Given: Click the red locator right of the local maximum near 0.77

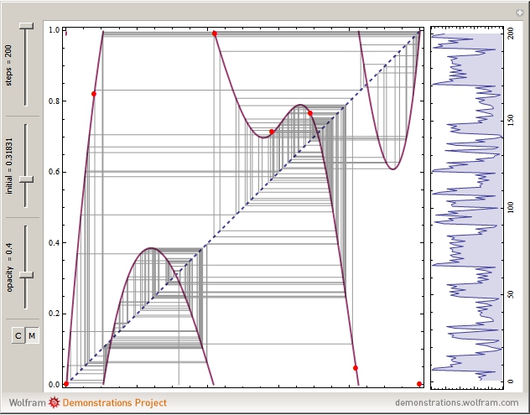Looking at the screenshot, I should coord(310,113).
